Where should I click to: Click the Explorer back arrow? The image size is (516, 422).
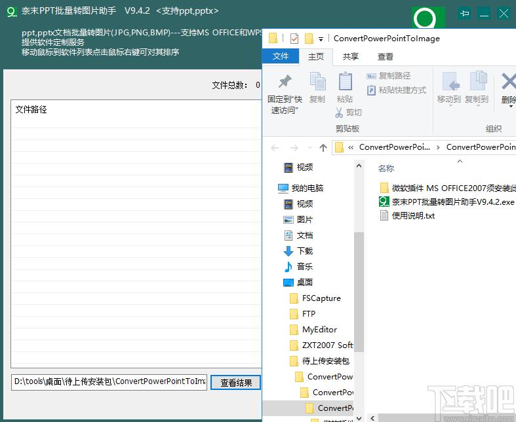point(275,148)
